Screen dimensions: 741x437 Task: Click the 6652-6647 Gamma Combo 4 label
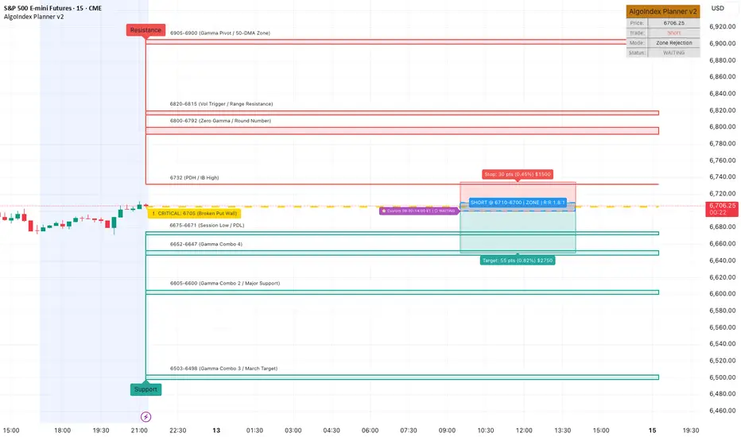coord(206,244)
